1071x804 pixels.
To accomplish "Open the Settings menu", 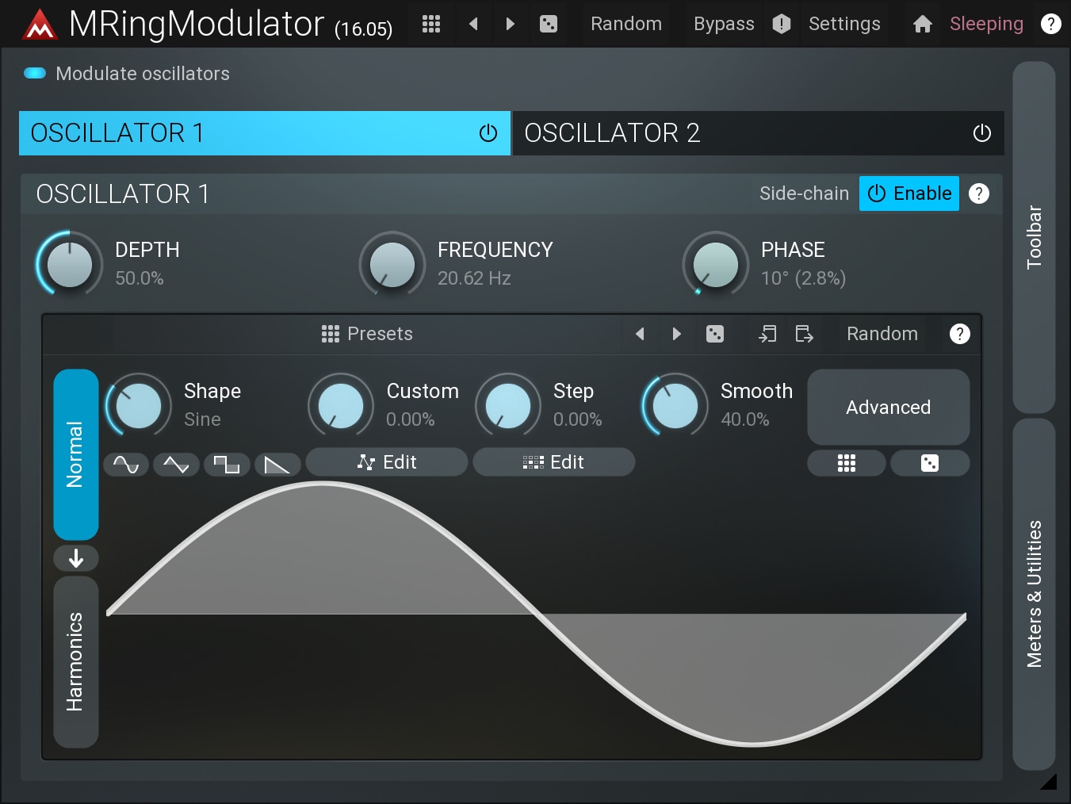I will (x=844, y=24).
